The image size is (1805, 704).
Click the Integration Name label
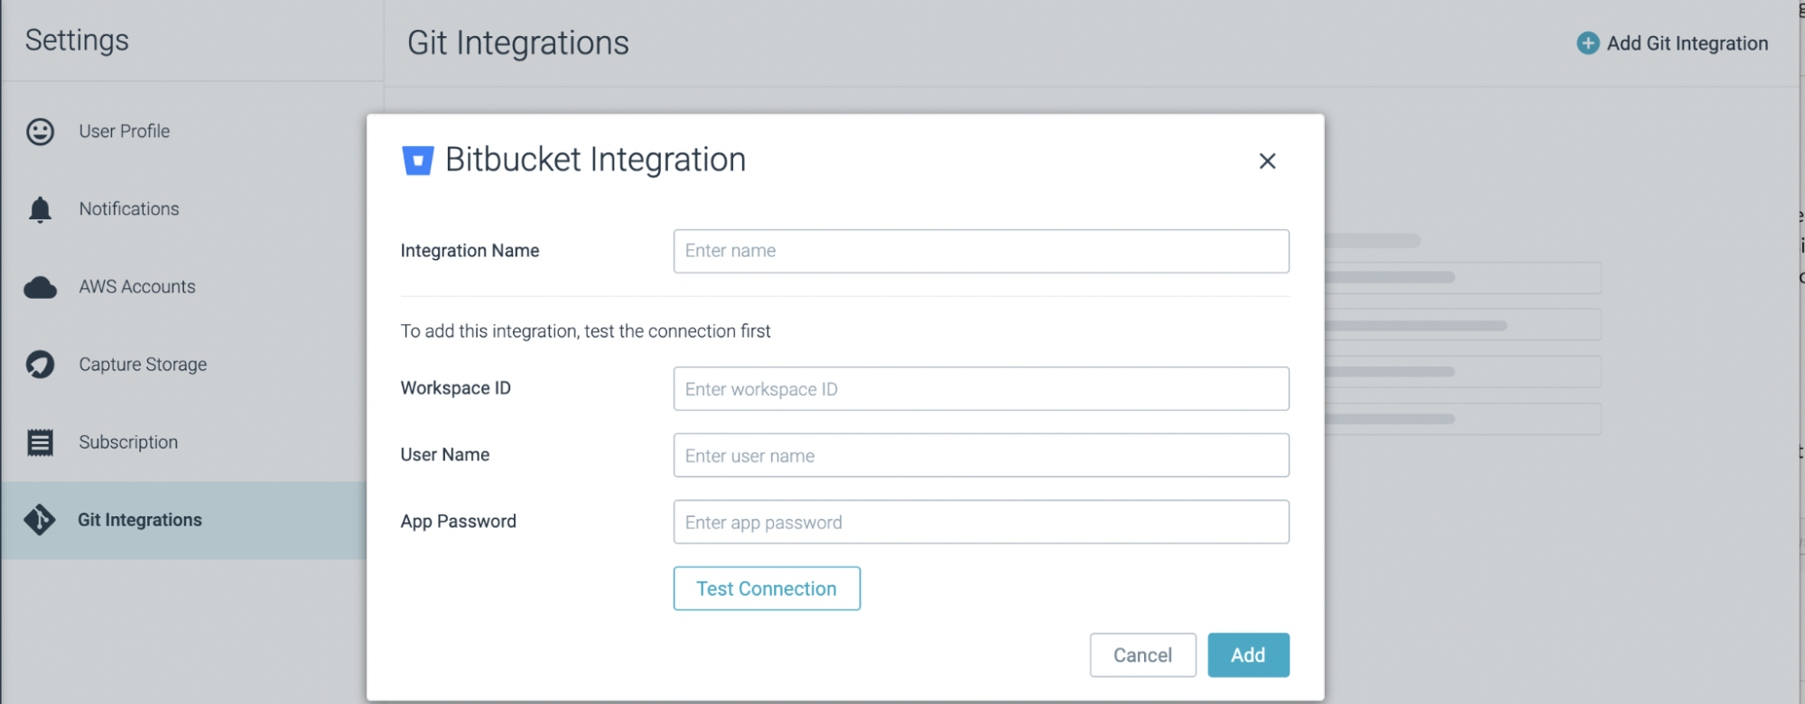pyautogui.click(x=470, y=251)
